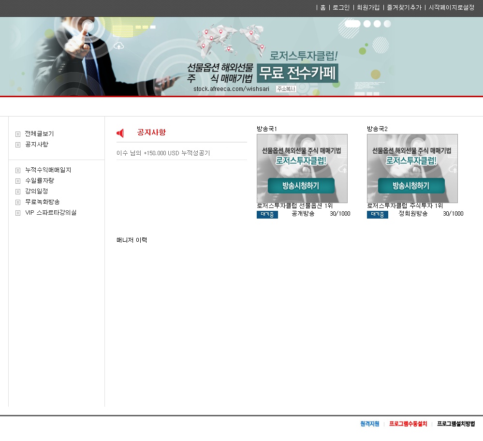Click the 30/1000 count next to 정회원방송
The height and width of the screenshot is (441, 483).
pos(453,214)
